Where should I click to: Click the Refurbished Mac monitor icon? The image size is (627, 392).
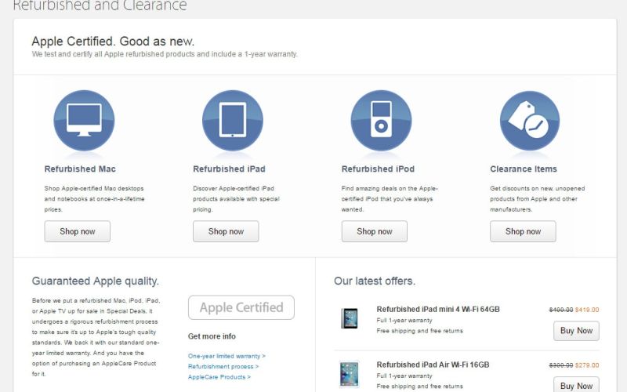tap(84, 120)
